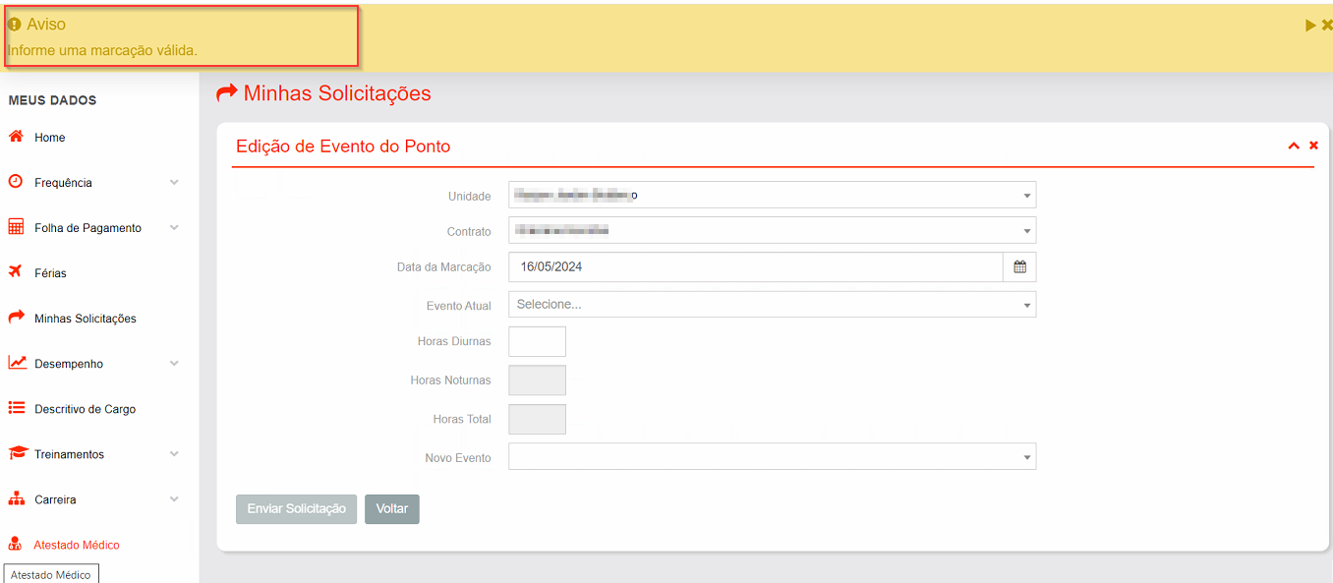Screen dimensions: 1333x583
Task: Collapse the Edição de Evento panel
Action: click(1294, 146)
